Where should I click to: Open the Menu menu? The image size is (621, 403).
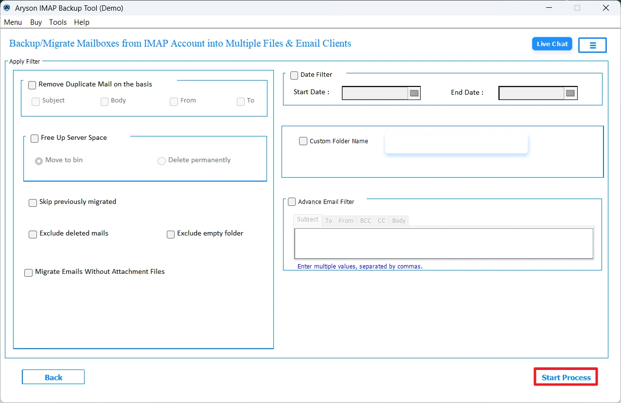point(13,22)
